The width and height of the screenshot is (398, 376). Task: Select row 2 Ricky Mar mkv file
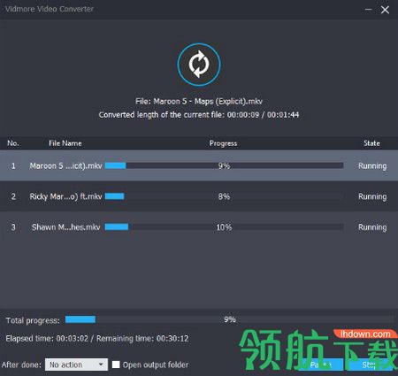199,196
